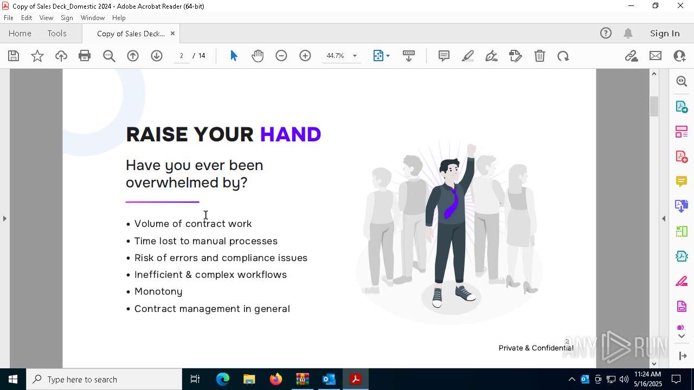This screenshot has height=390, width=694.
Task: Open Outlook from the taskbar
Action: click(329, 379)
